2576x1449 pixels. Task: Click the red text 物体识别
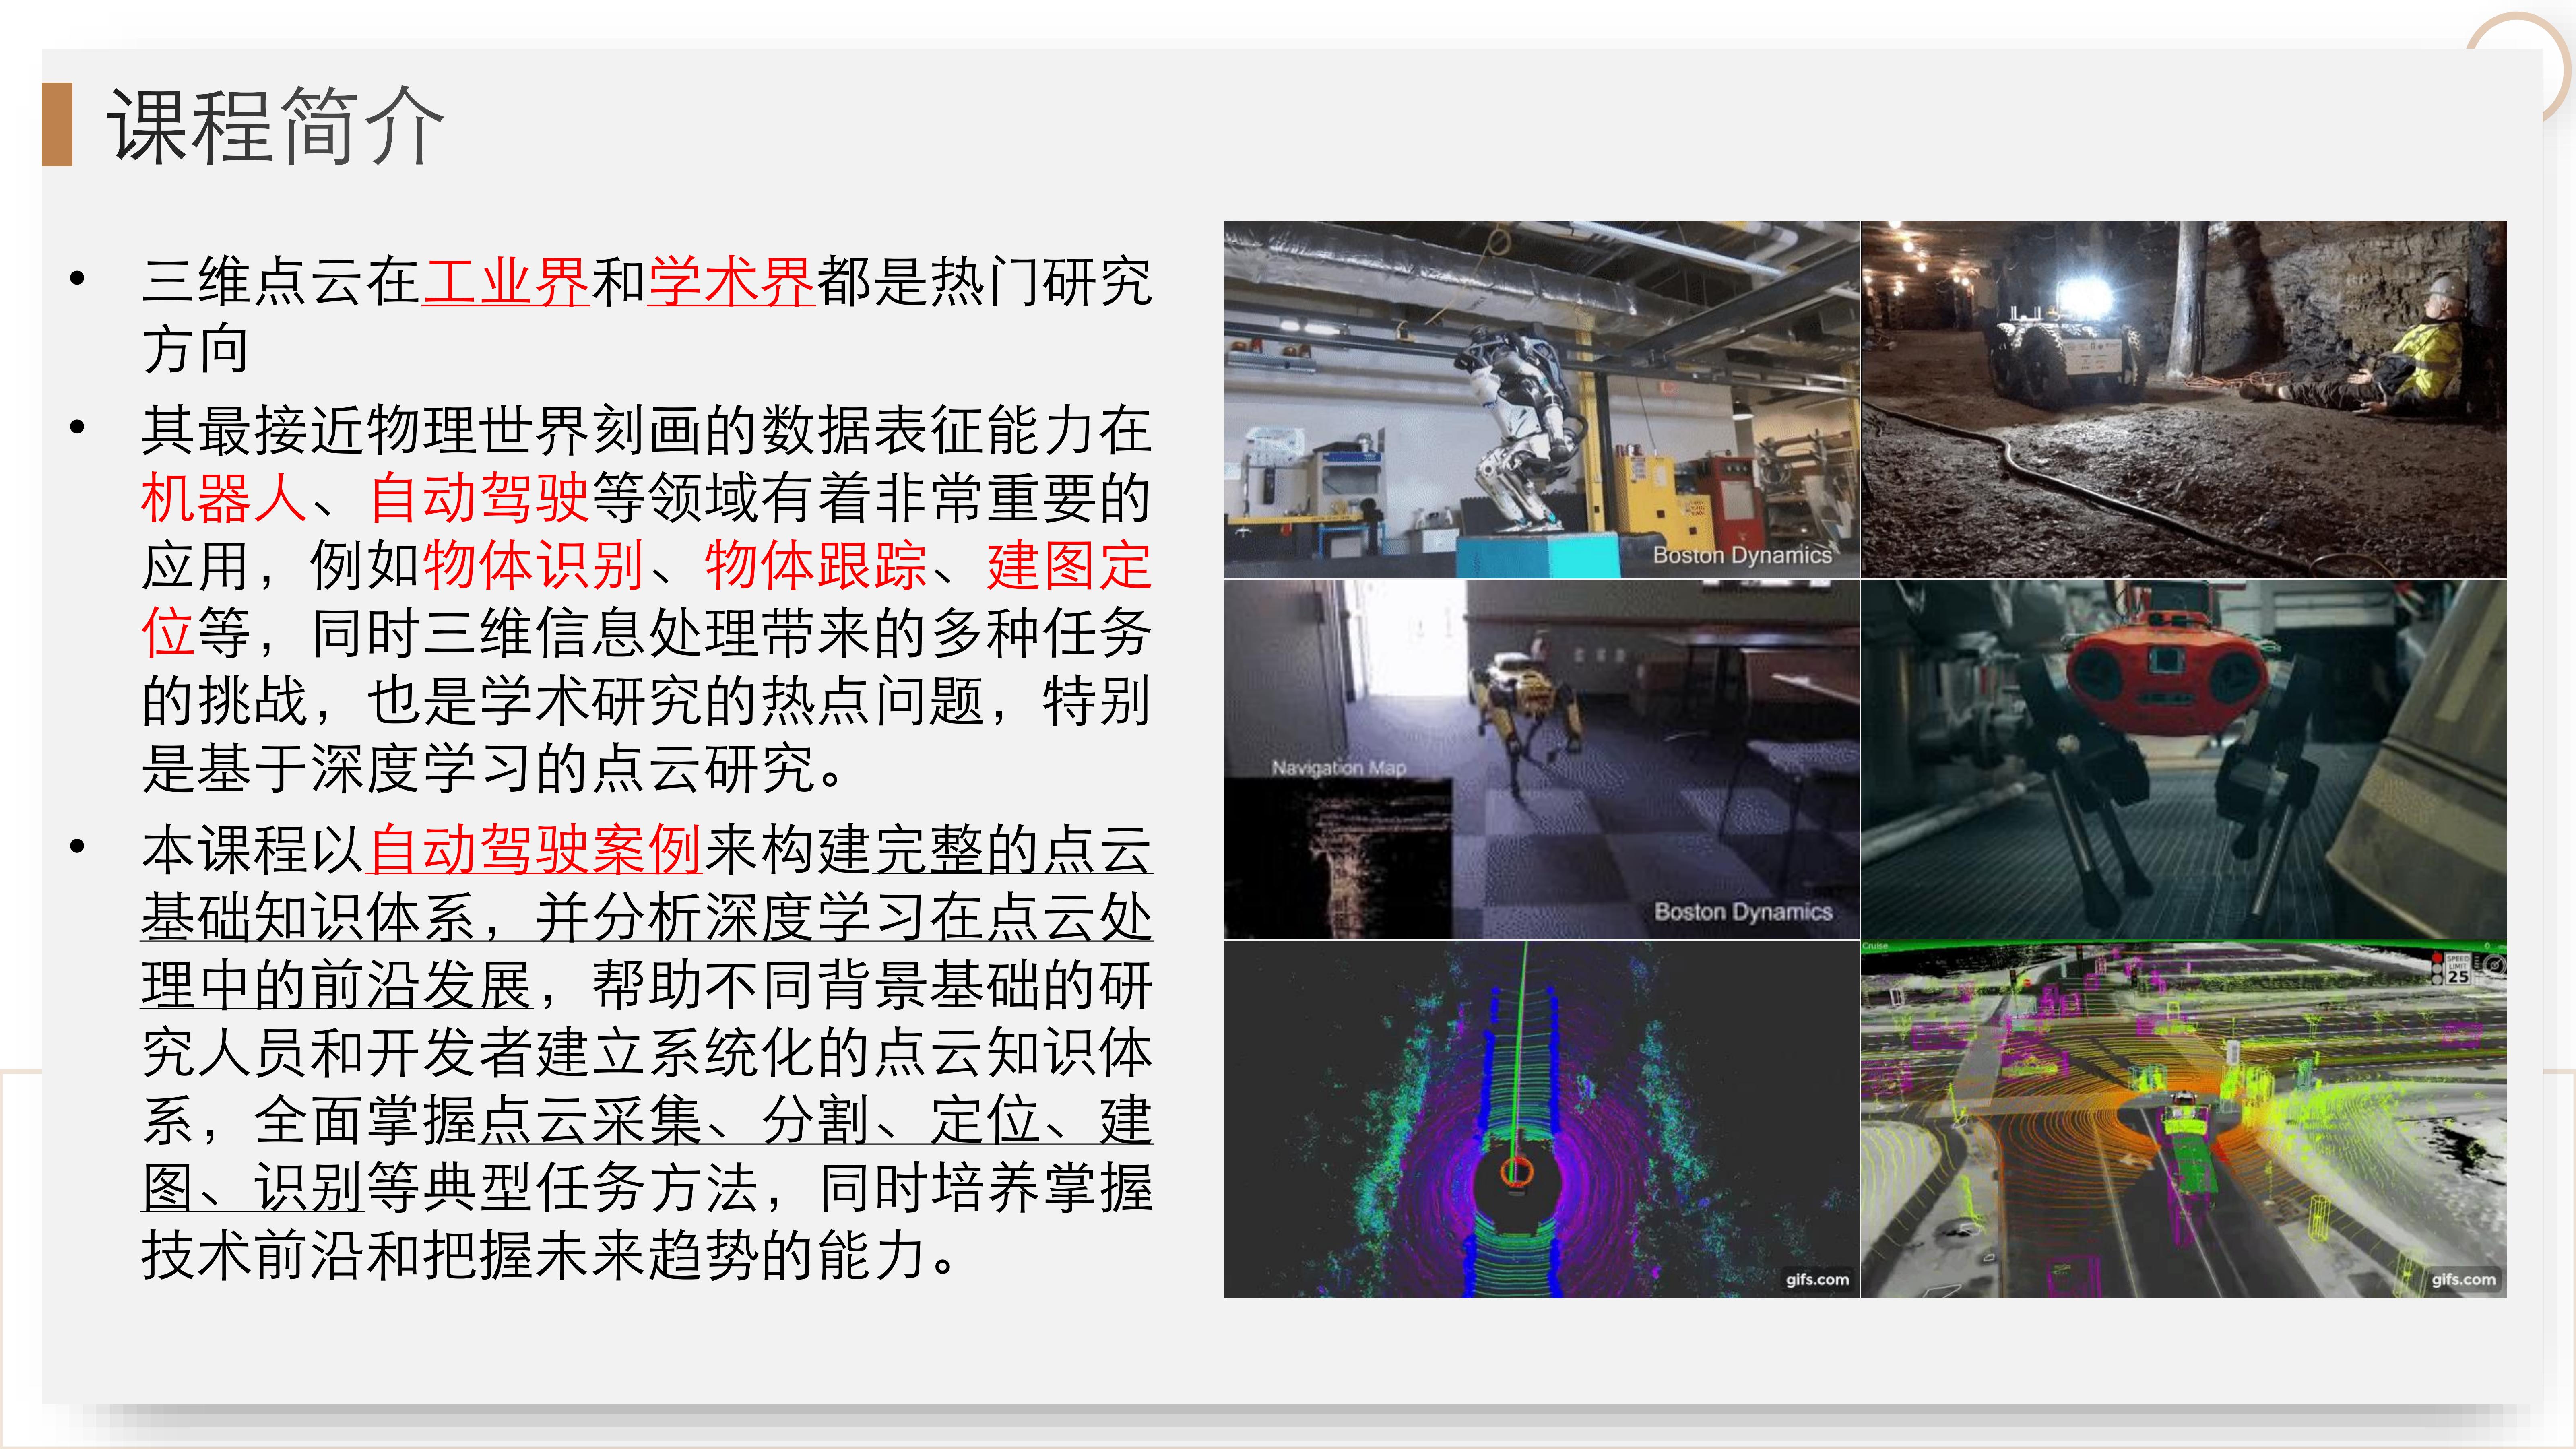coord(534,566)
